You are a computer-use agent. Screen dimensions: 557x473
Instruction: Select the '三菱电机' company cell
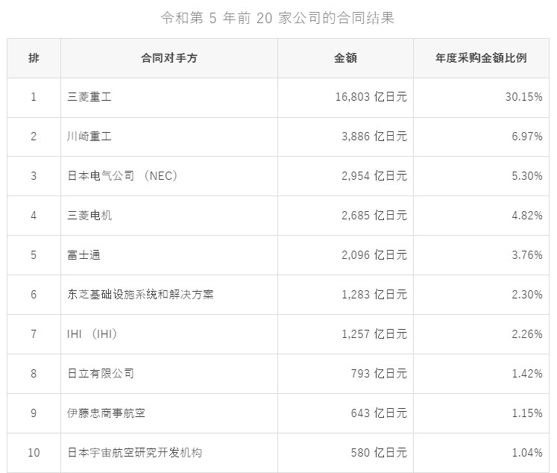coord(169,216)
